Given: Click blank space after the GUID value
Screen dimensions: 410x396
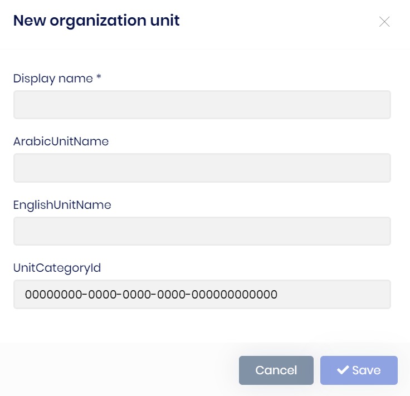Looking at the screenshot, I should click(334, 294).
